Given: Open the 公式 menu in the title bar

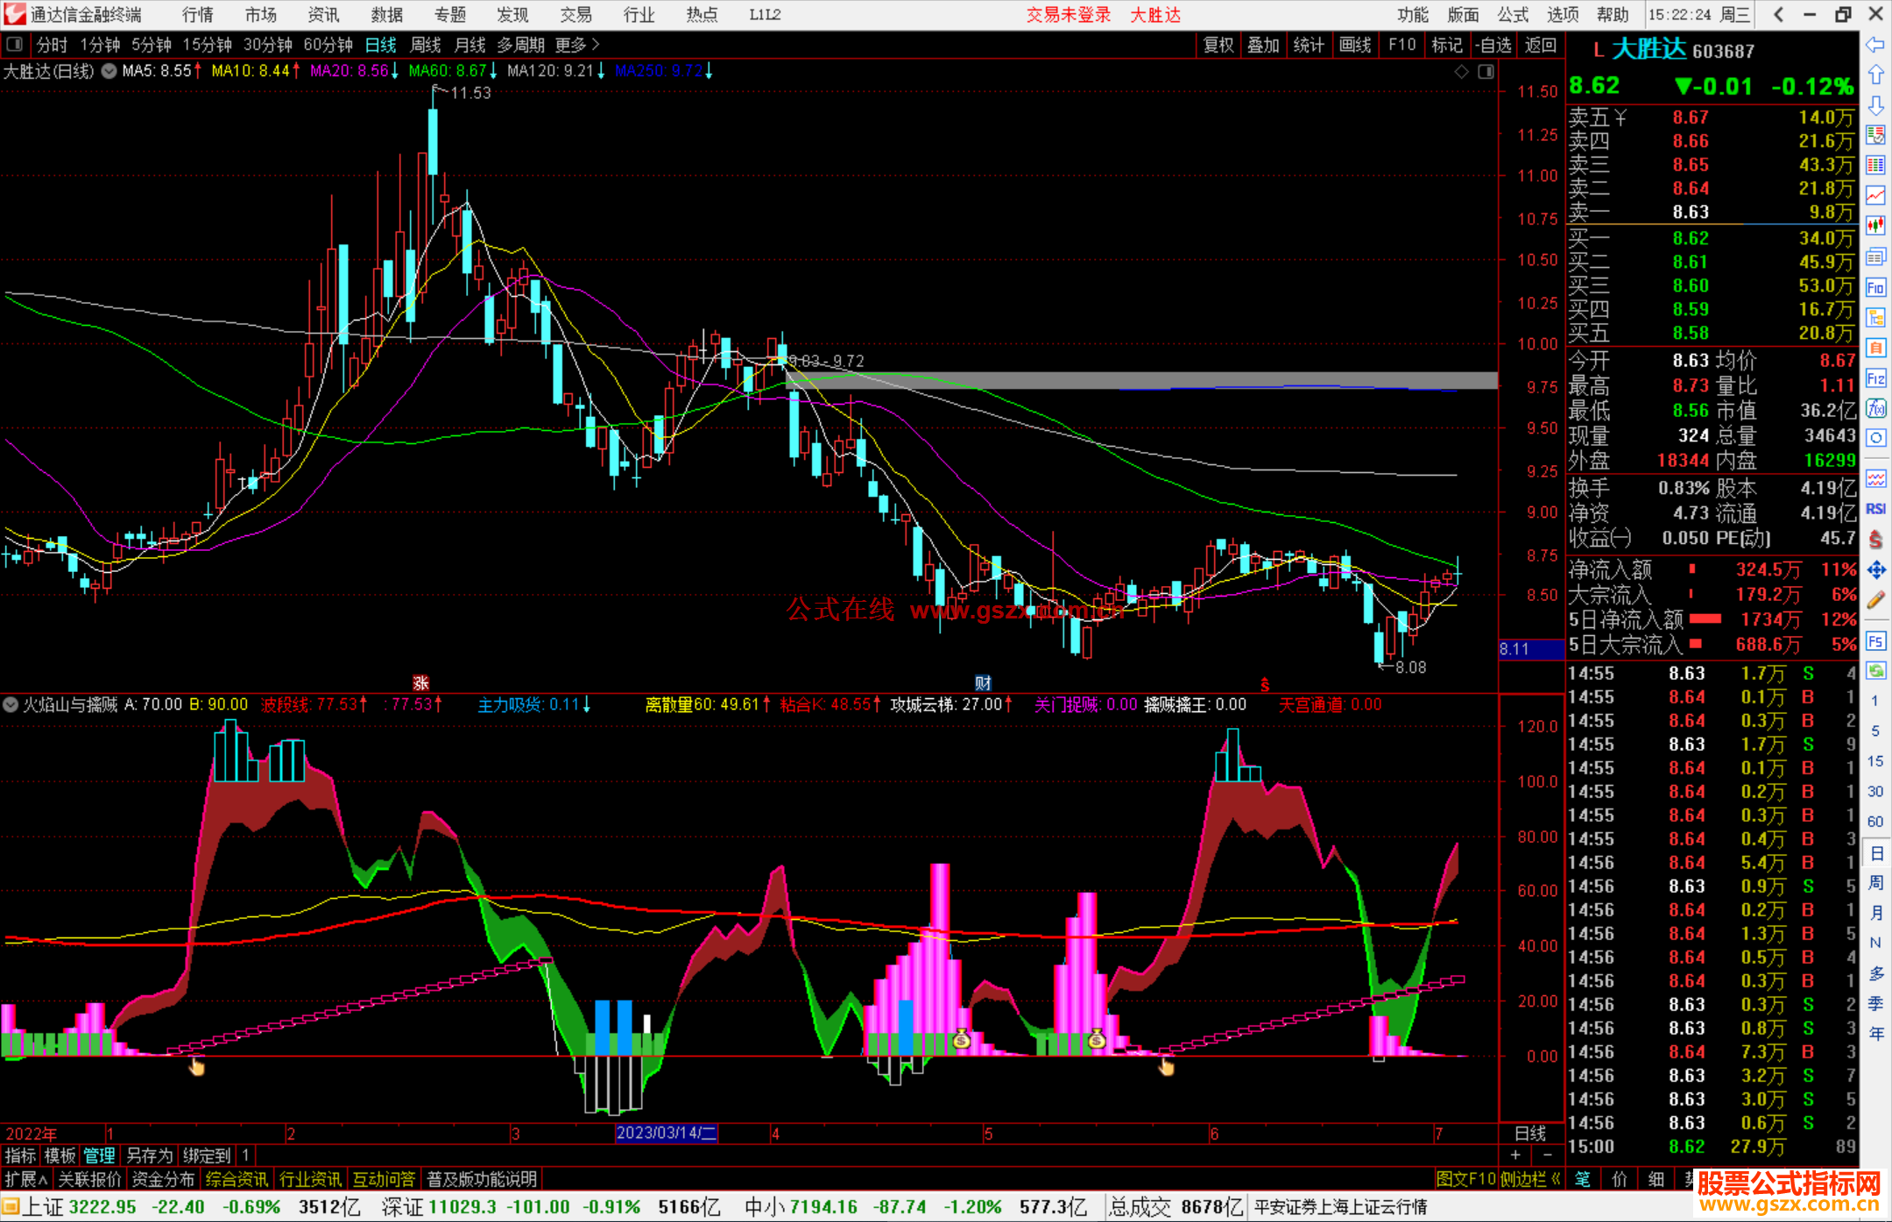Looking at the screenshot, I should point(1512,15).
